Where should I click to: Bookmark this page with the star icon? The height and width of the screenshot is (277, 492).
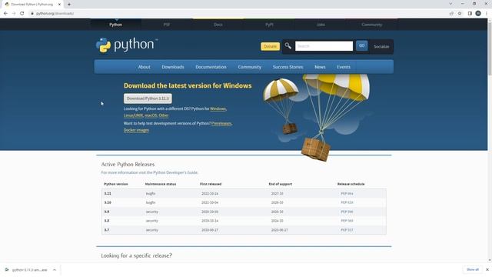coord(460,14)
